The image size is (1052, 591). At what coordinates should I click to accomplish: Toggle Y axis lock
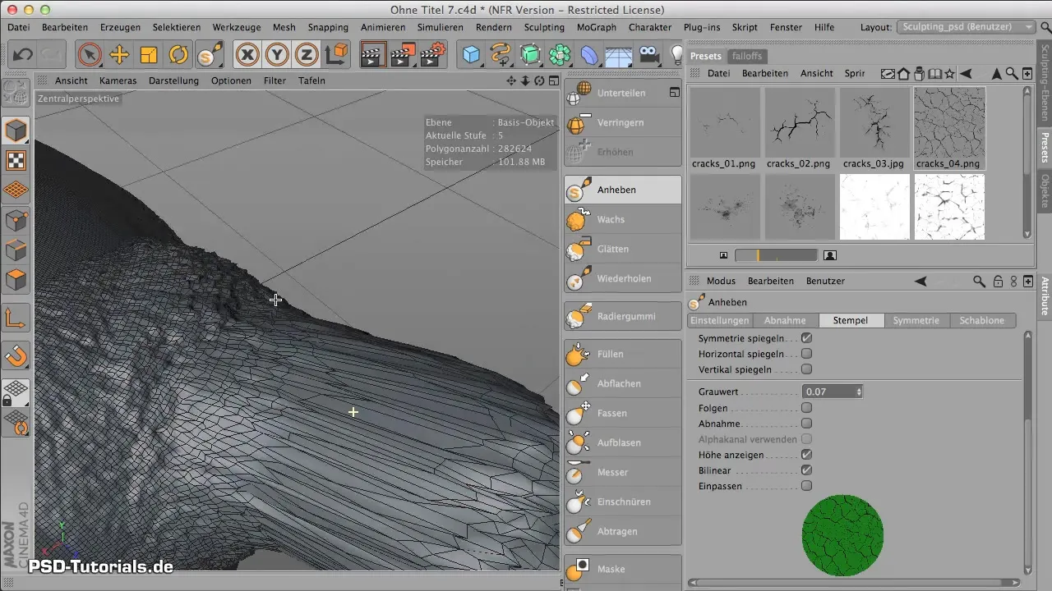pyautogui.click(x=277, y=55)
